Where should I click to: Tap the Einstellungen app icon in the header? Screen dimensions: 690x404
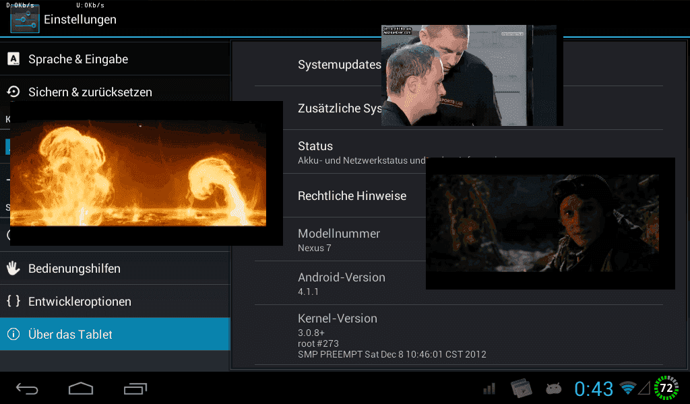click(25, 20)
